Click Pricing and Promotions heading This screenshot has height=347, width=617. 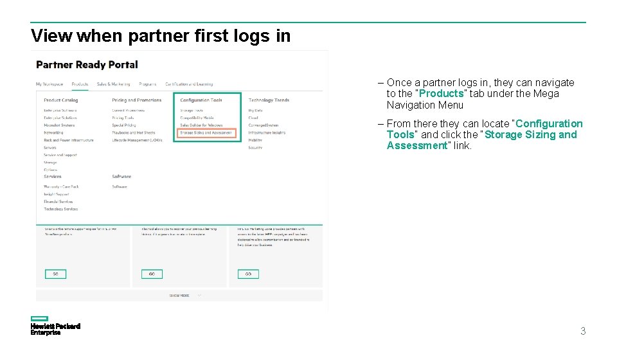(x=136, y=100)
